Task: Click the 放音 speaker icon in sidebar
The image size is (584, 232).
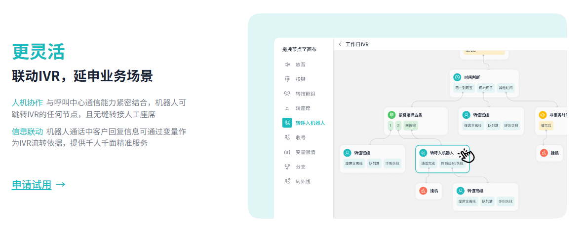Action: tap(287, 65)
